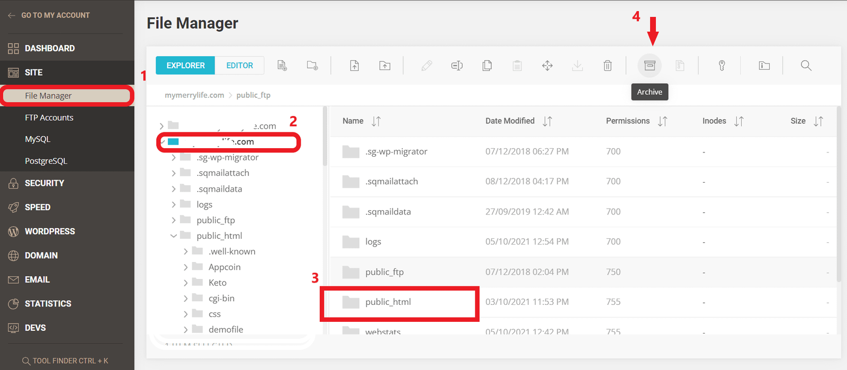Expand the Appcoin tree folder
The width and height of the screenshot is (847, 370).
tap(185, 267)
